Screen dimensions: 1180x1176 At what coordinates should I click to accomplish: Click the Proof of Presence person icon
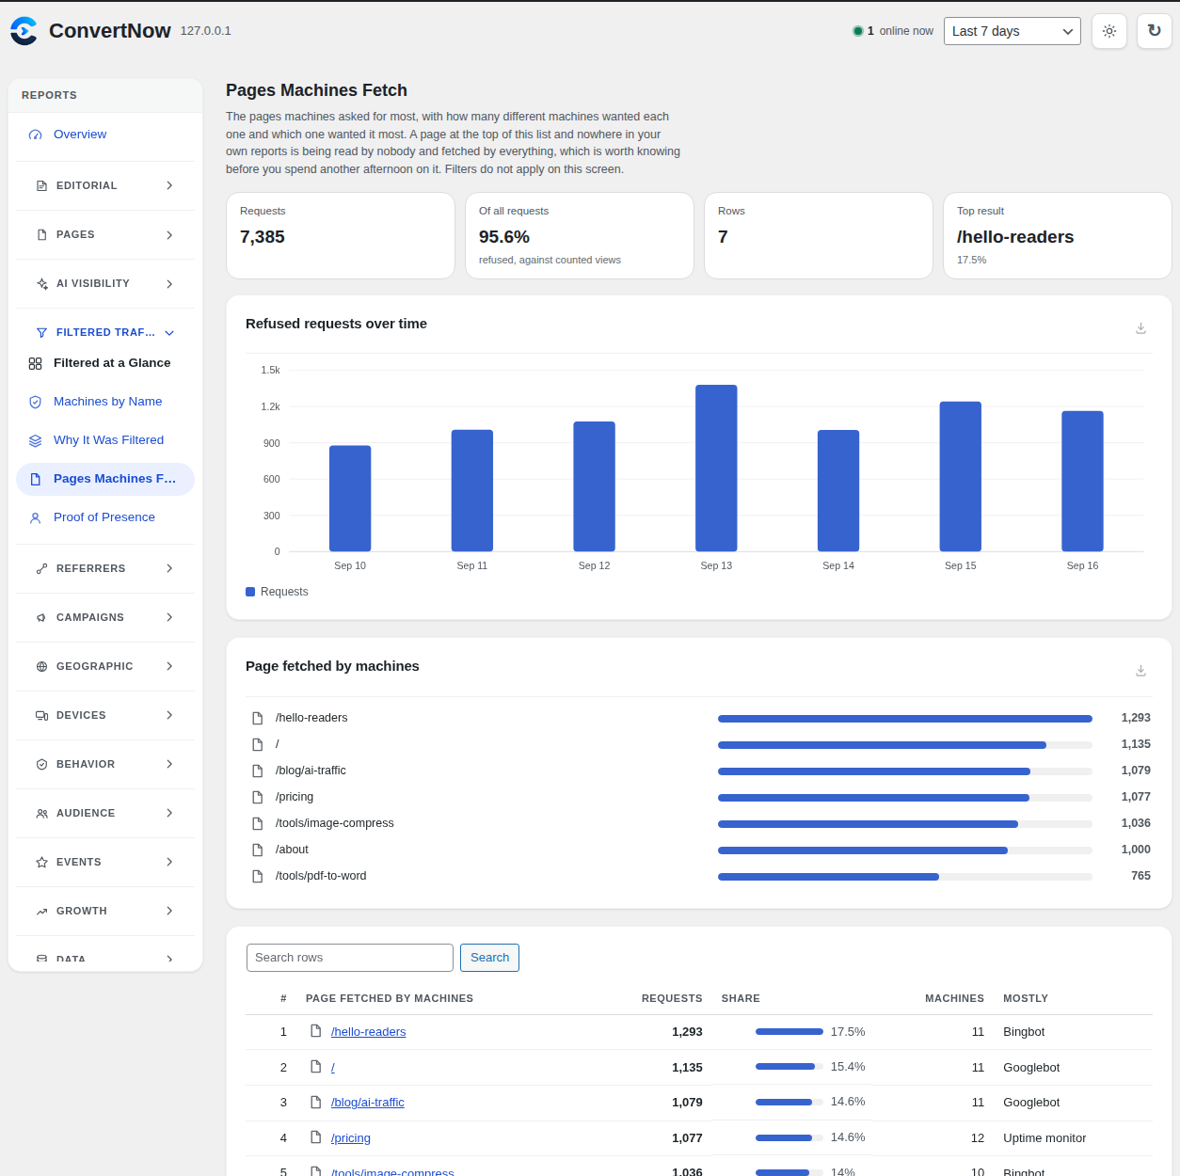35,517
